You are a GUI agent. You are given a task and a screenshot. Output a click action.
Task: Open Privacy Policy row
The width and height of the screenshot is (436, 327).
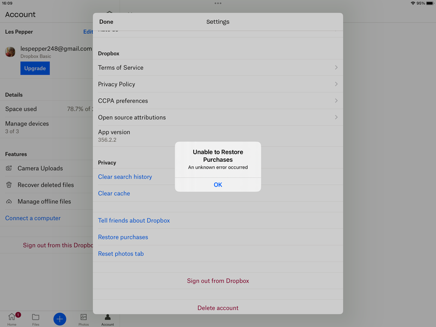(x=217, y=84)
